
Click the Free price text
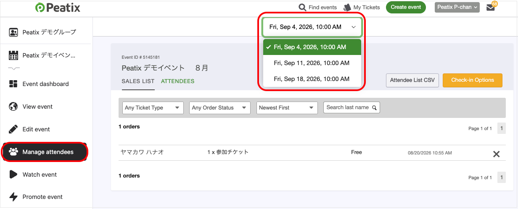(x=357, y=152)
